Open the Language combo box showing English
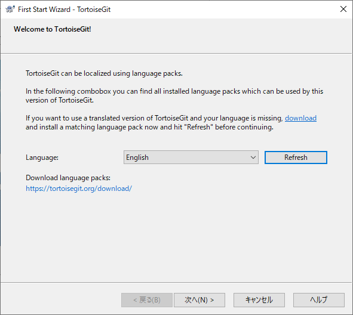Image resolution: width=353 pixels, height=315 pixels. (191, 157)
